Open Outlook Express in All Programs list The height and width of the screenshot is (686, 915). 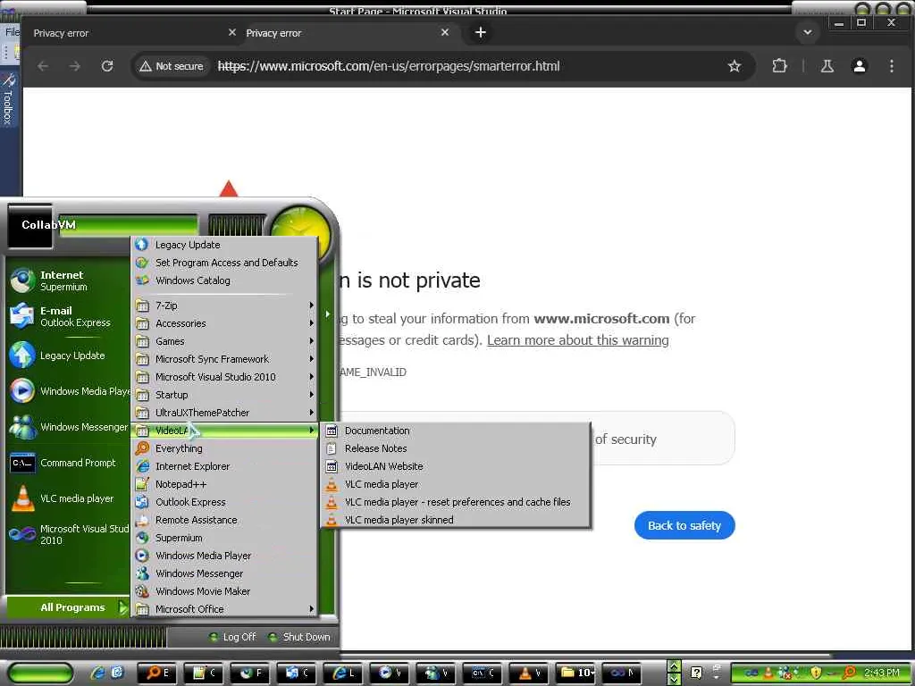click(224, 502)
